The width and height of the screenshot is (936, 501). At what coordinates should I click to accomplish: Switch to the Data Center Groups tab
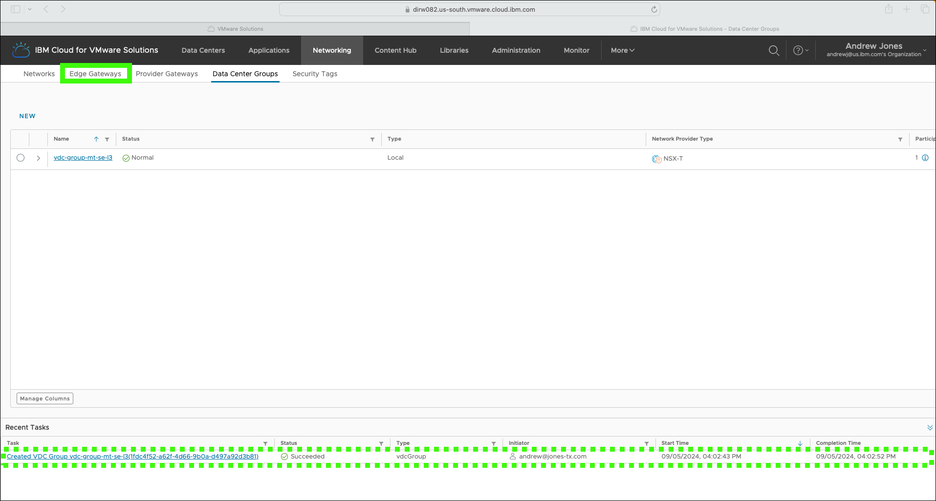tap(245, 74)
